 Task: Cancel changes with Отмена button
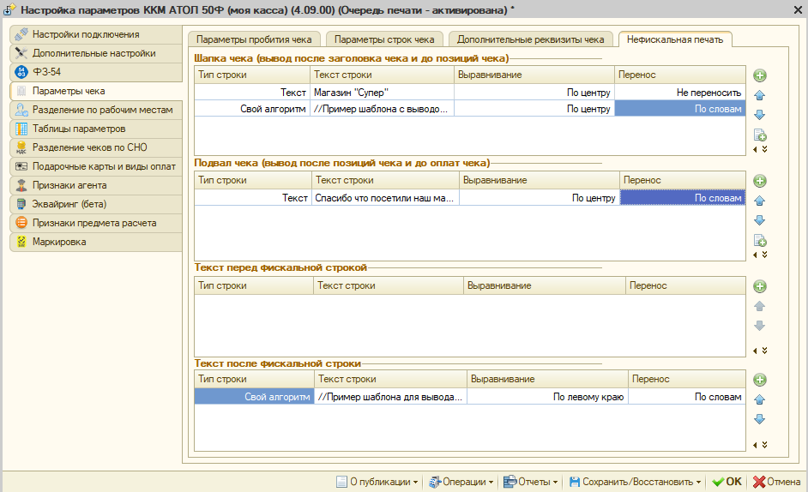(776, 482)
